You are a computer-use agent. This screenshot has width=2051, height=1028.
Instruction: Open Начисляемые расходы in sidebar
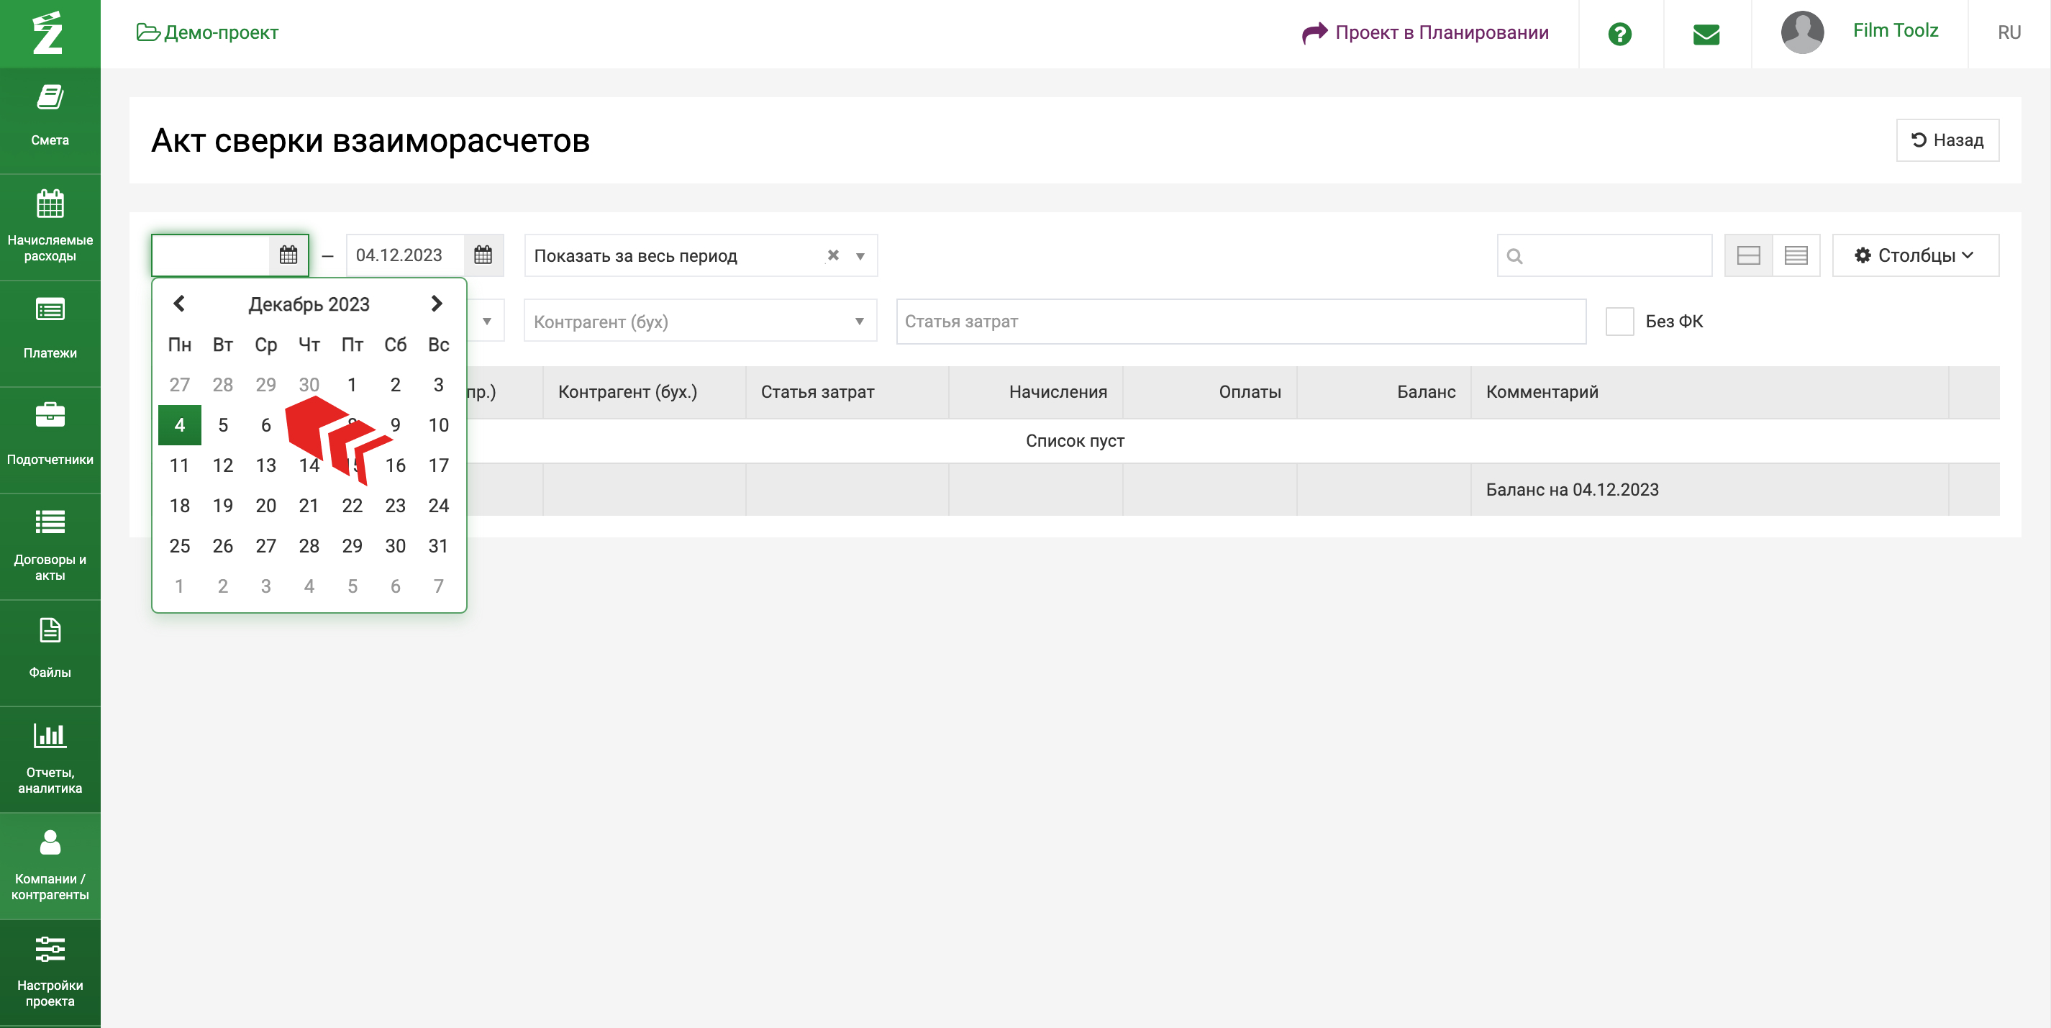[x=50, y=227]
